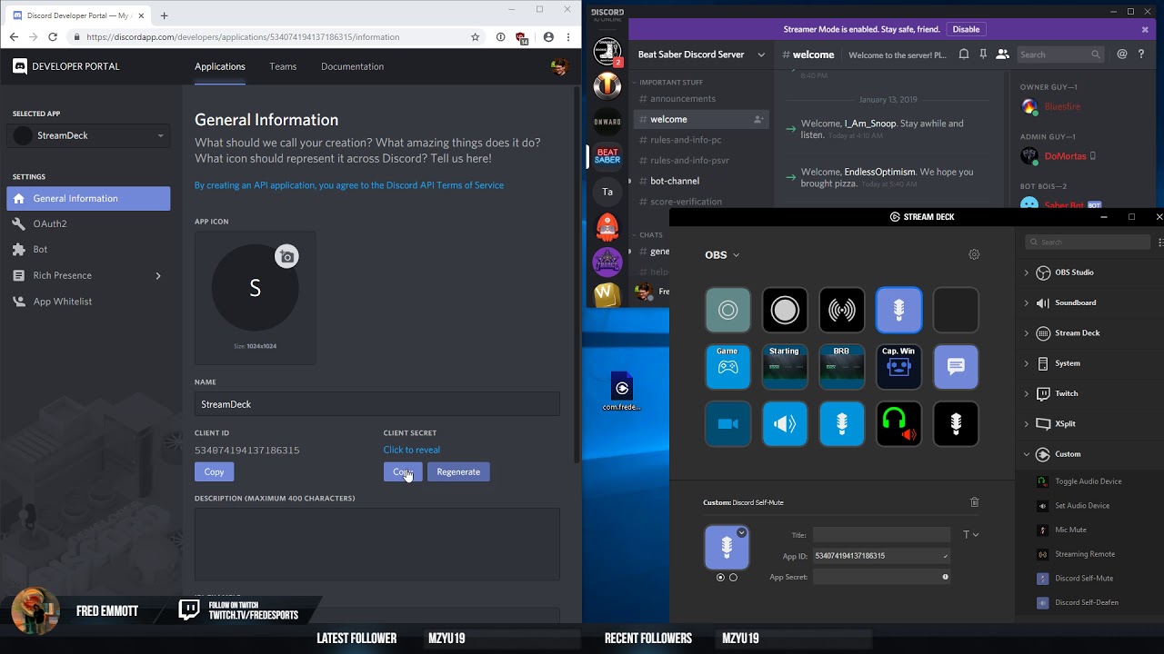Click the Stream Deck Title input field
The height and width of the screenshot is (654, 1164).
tap(881, 535)
